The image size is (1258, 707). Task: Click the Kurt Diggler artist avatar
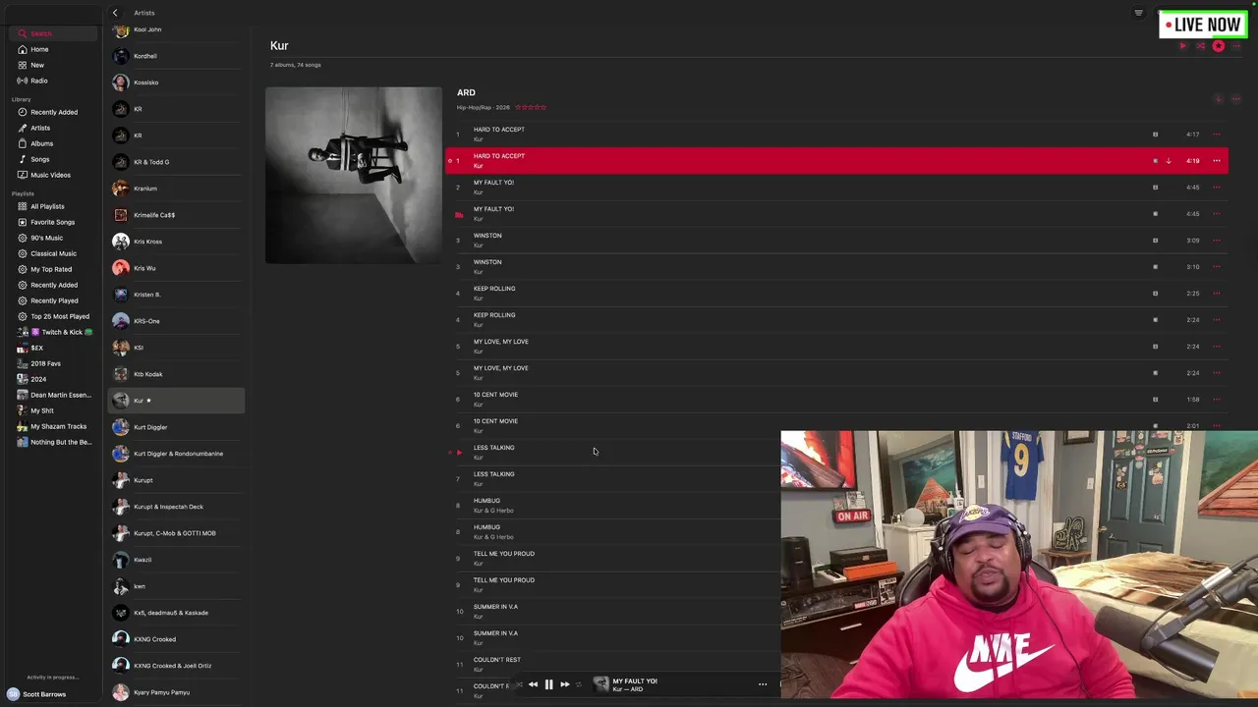click(x=121, y=427)
